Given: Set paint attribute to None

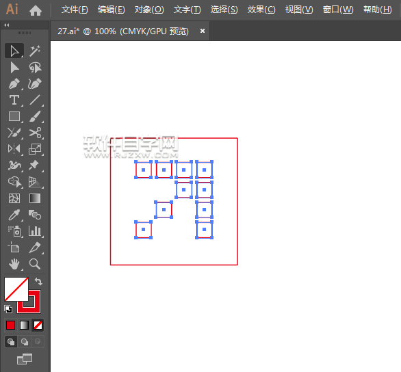Looking at the screenshot, I should coord(38,325).
